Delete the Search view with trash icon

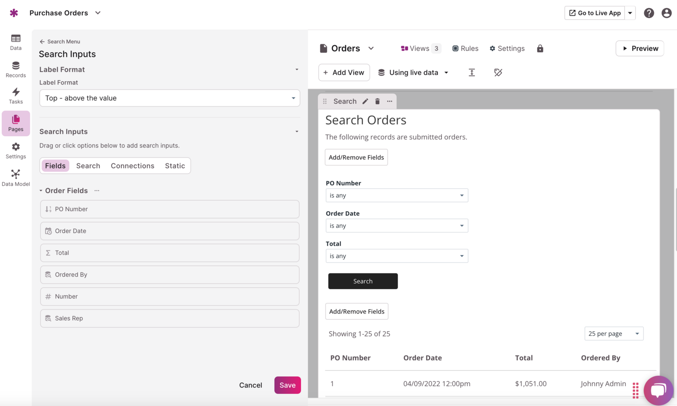pos(377,101)
